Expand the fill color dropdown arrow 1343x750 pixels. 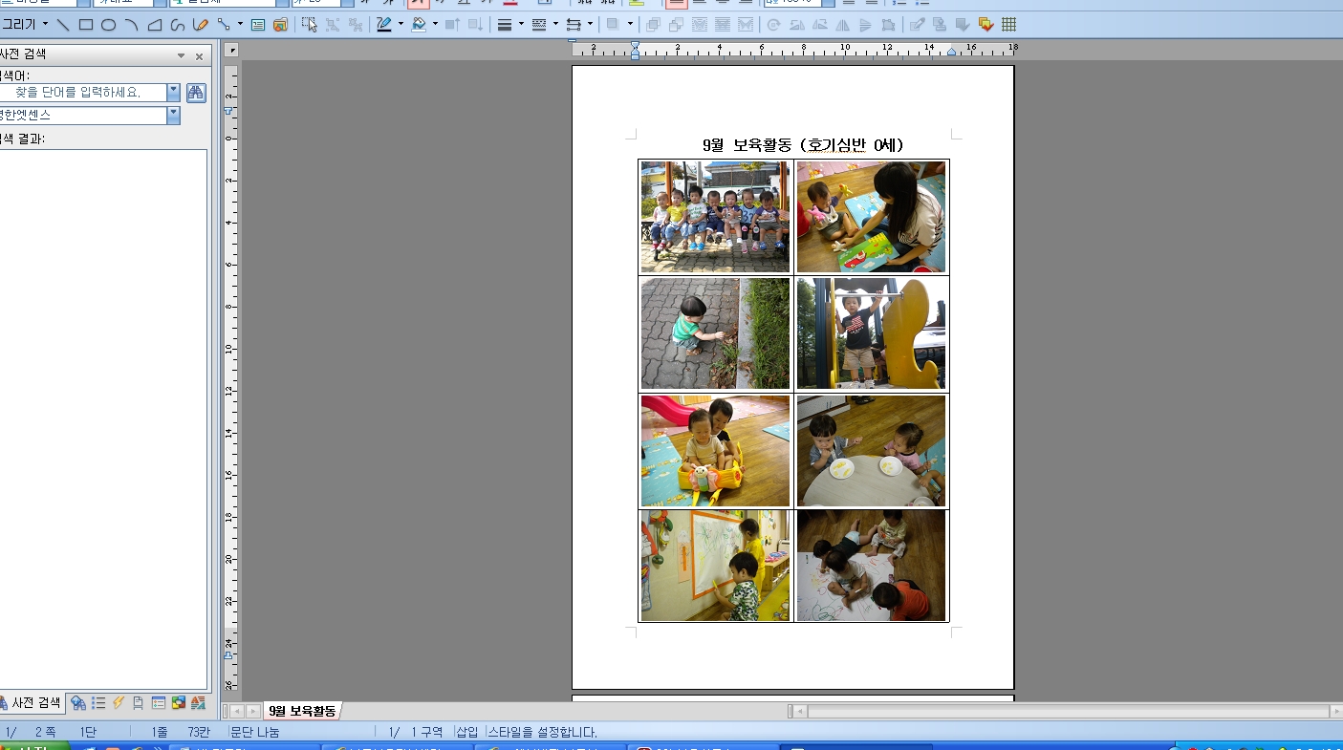(x=435, y=25)
